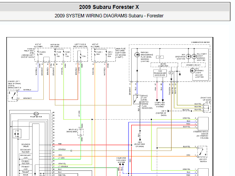Select the steering angle sensor connector box

pos(203,124)
